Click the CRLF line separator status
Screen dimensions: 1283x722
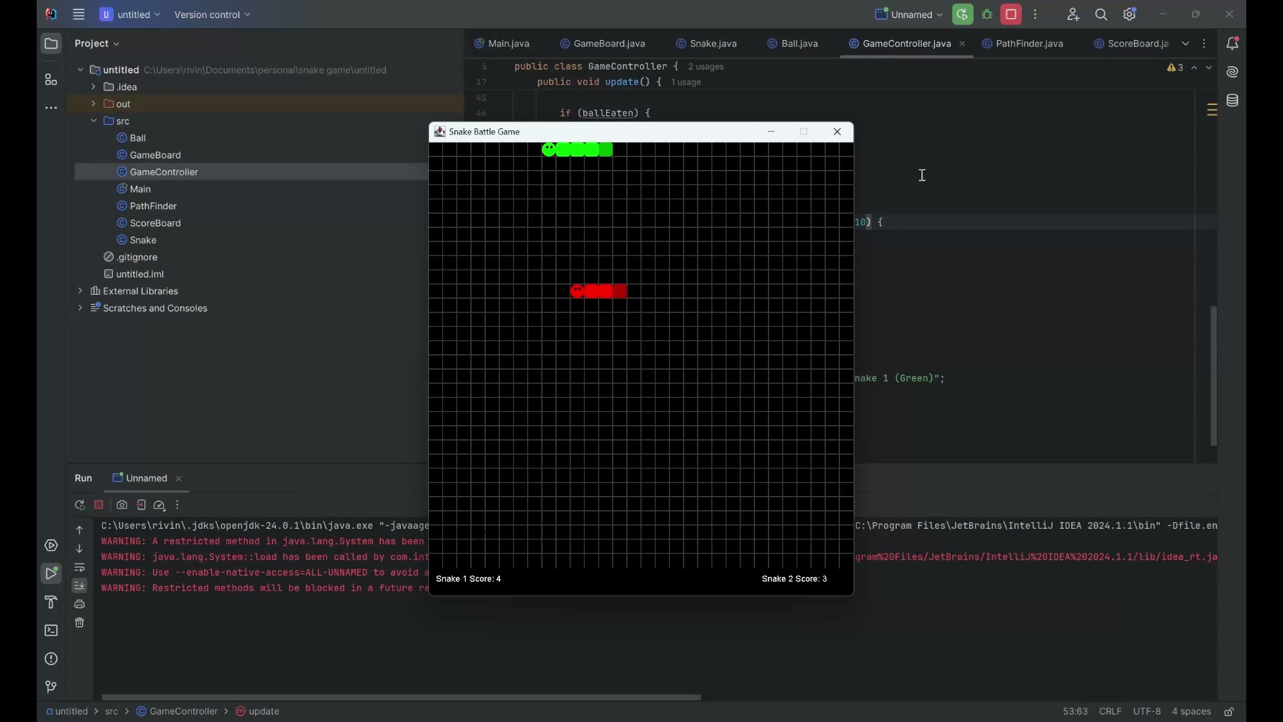(x=1111, y=713)
